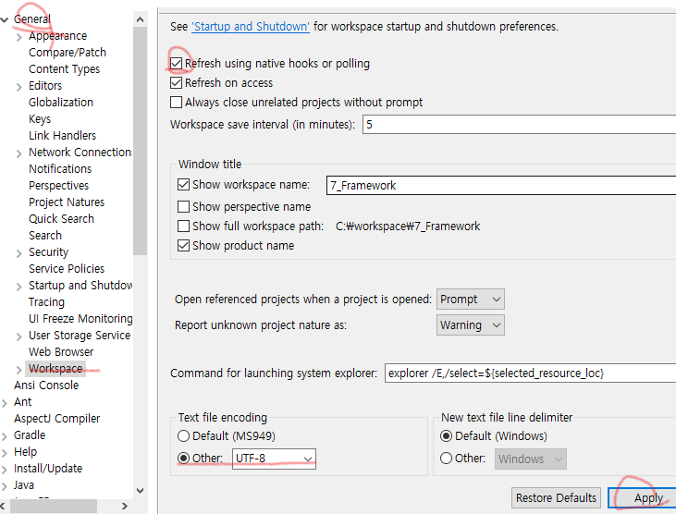676x514 pixels.
Task: Click the tree scrollbar down arrow
Action: tap(141, 490)
